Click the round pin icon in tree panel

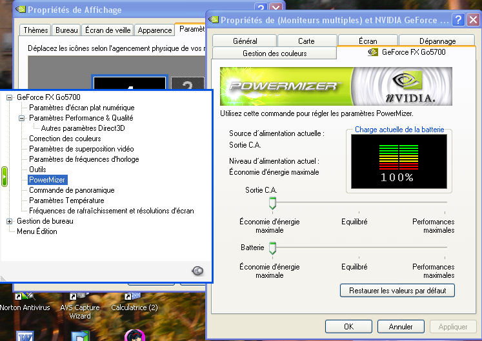[x=197, y=271]
